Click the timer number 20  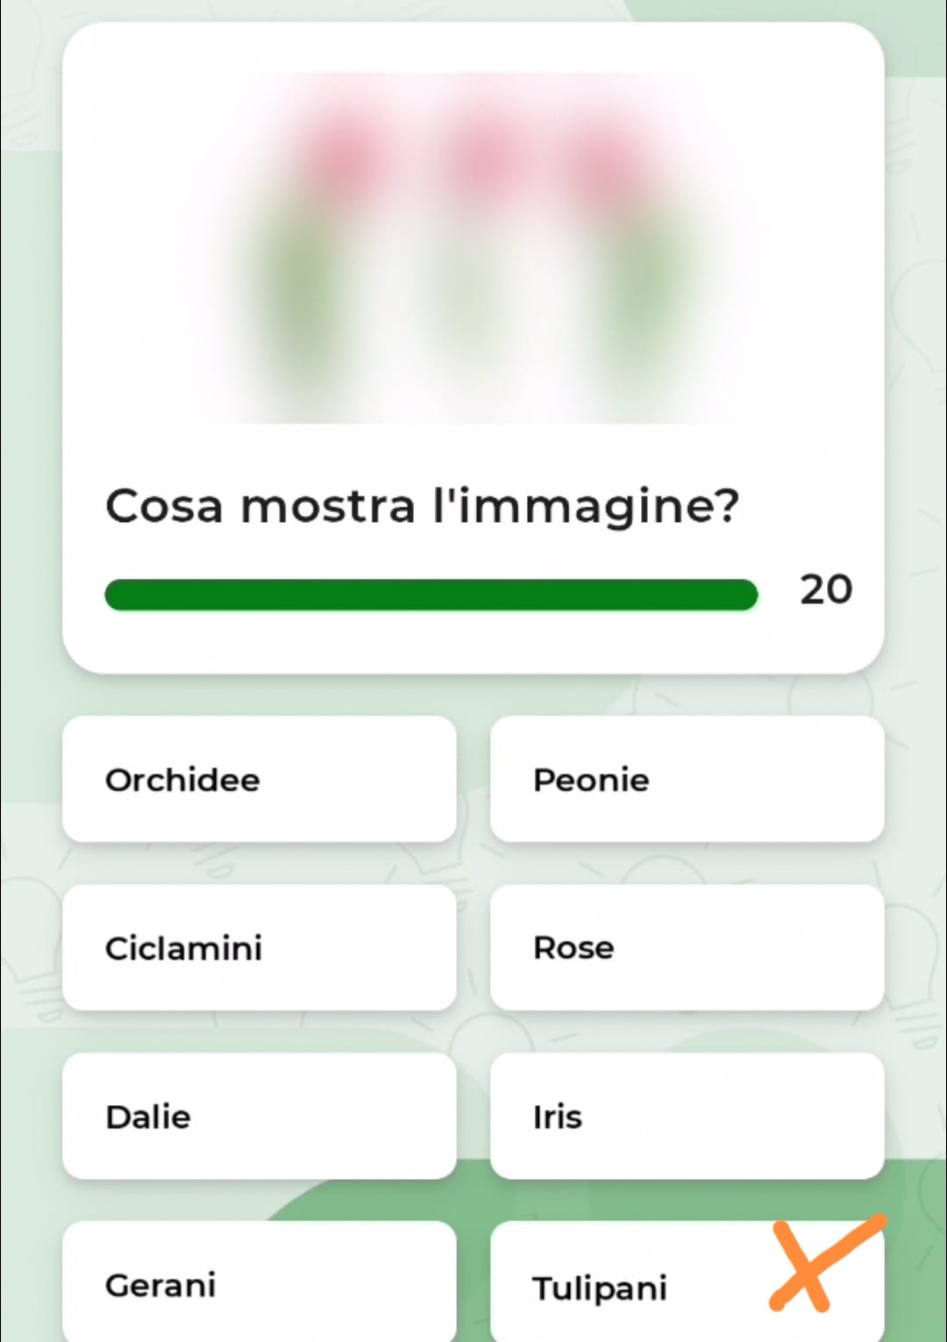pos(825,589)
